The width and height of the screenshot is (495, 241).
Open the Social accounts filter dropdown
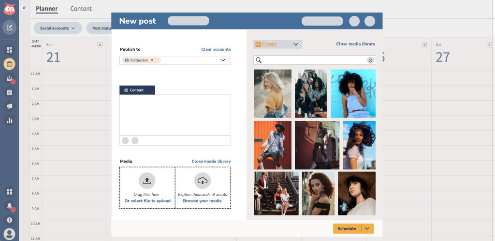coord(58,28)
